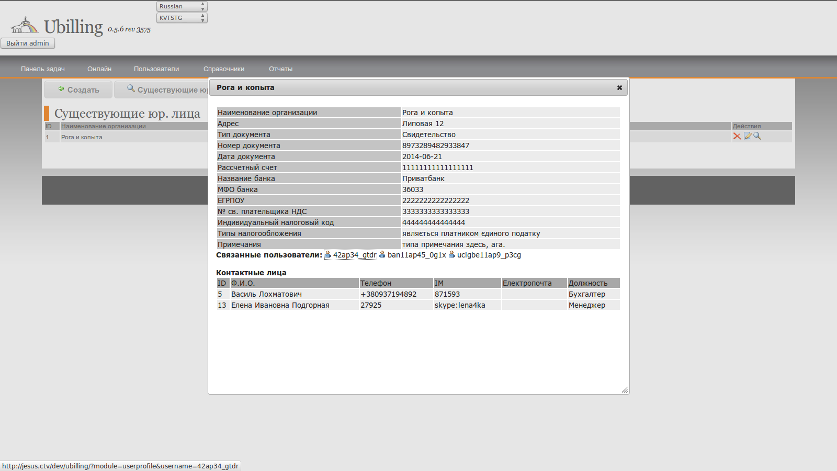Click the user icon beside 42ap34_gtdr
The width and height of the screenshot is (837, 471).
(328, 254)
